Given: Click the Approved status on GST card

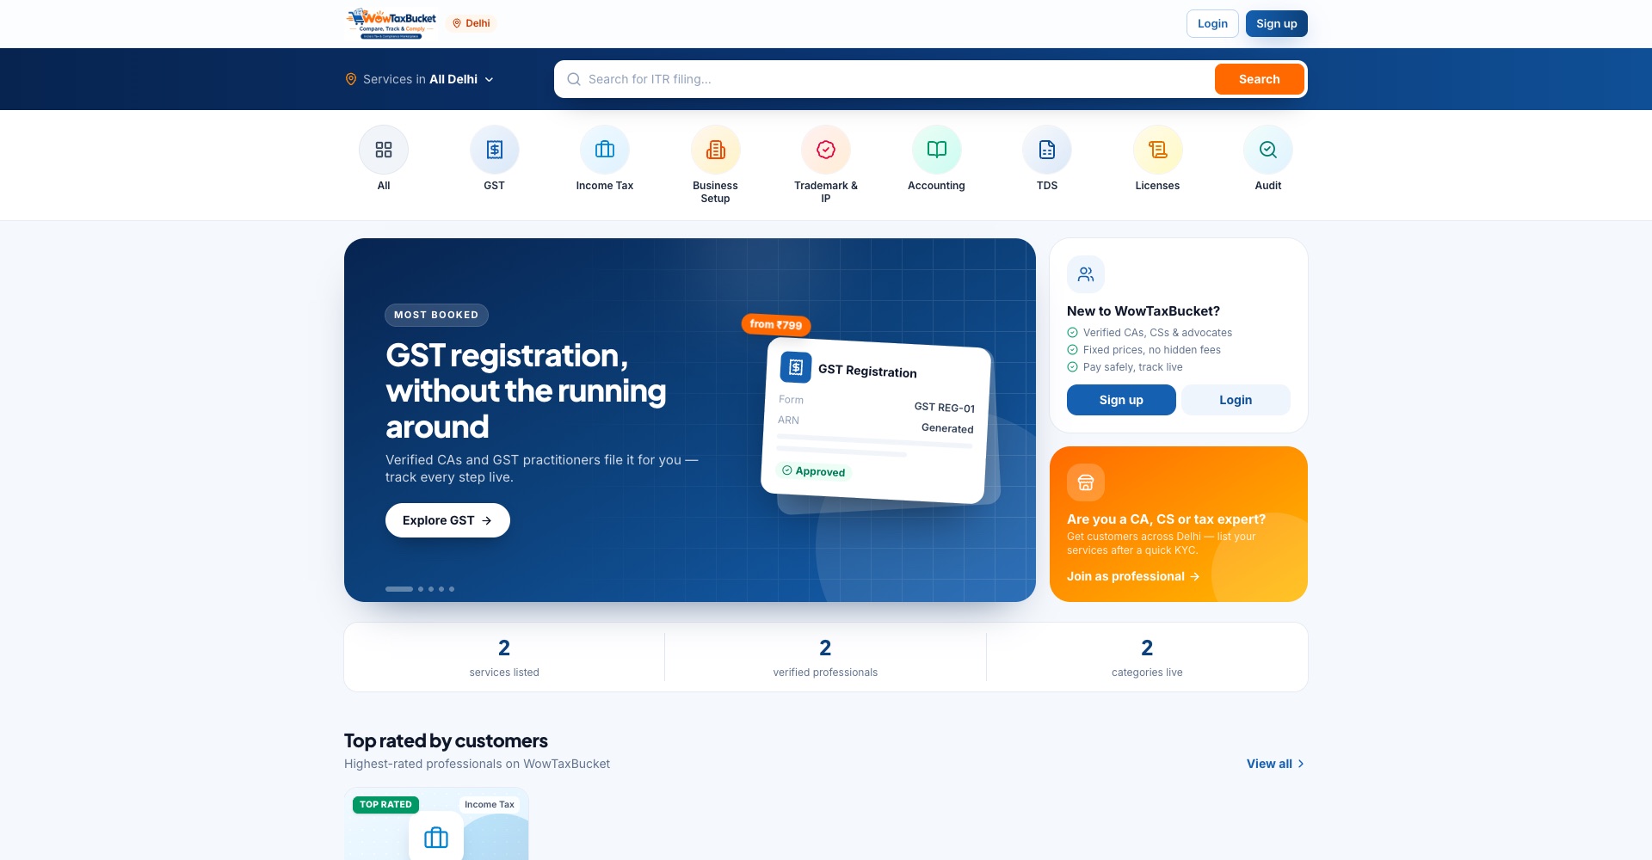Looking at the screenshot, I should point(813,471).
